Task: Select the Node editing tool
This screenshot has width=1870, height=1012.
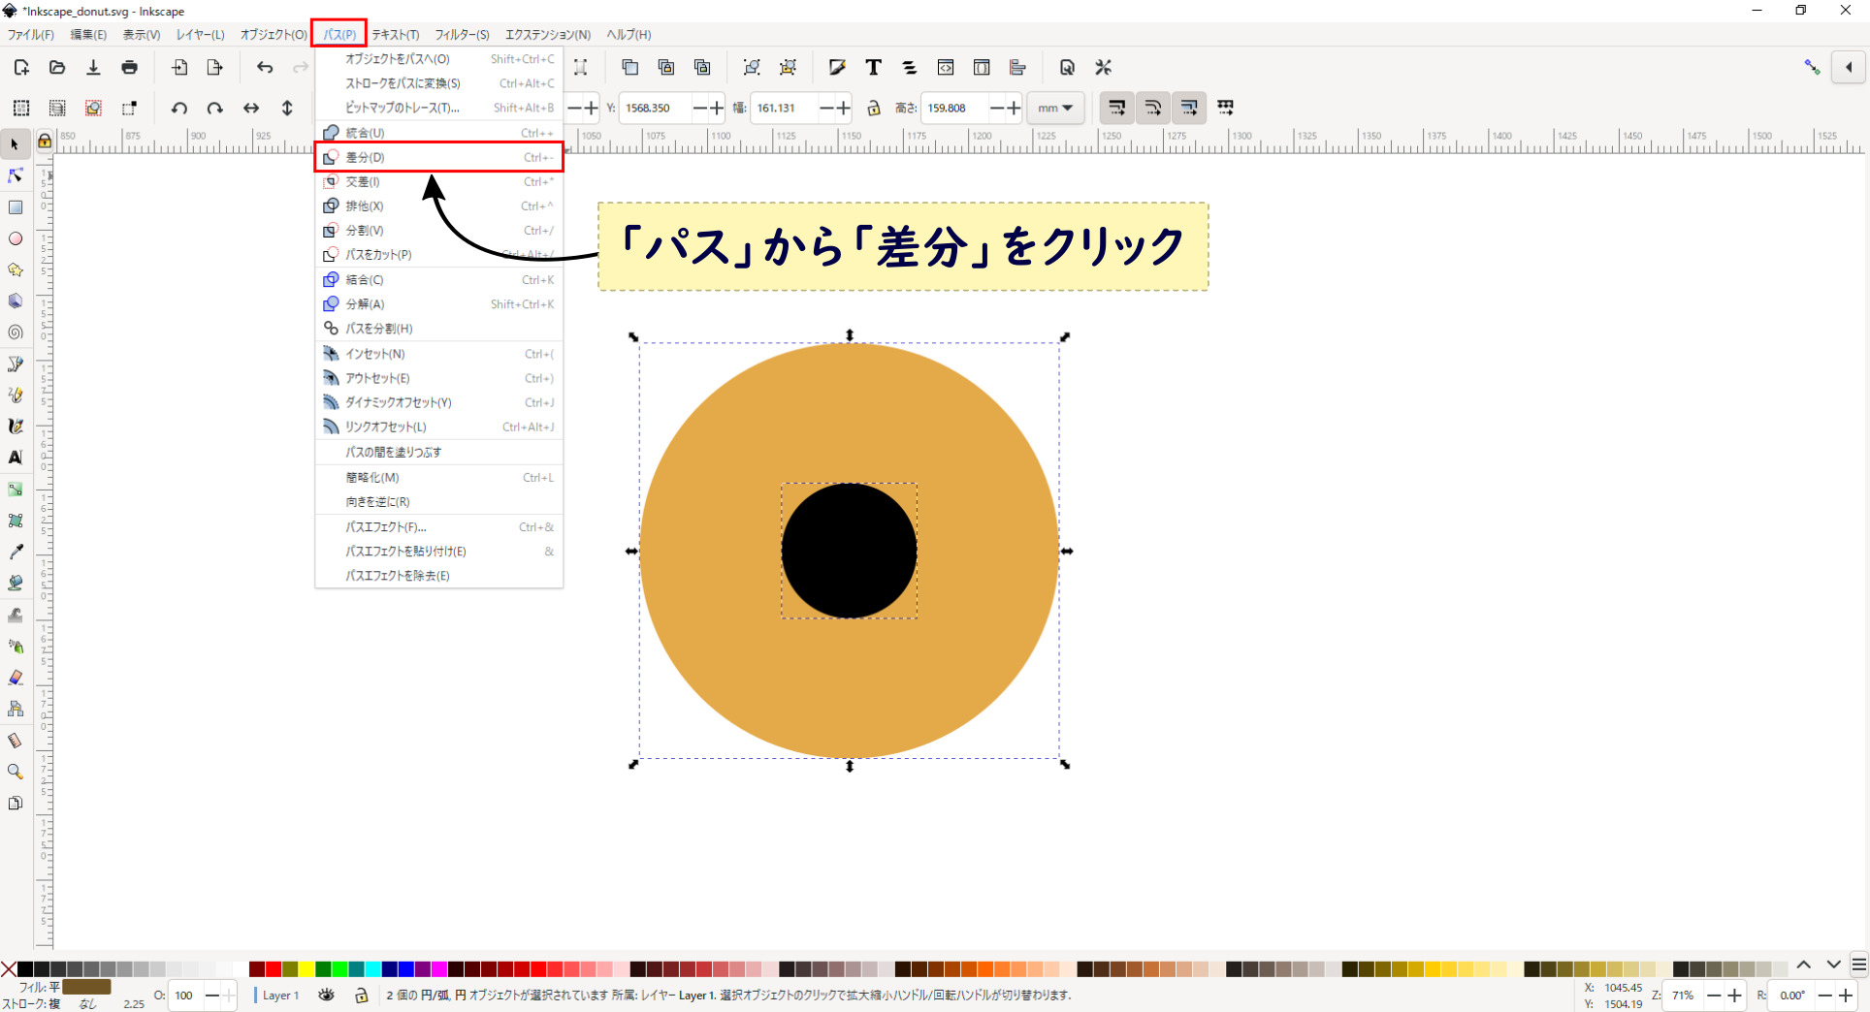Action: point(15,175)
